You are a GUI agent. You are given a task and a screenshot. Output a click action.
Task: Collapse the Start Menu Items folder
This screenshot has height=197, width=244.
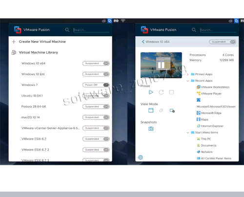[x=188, y=132]
